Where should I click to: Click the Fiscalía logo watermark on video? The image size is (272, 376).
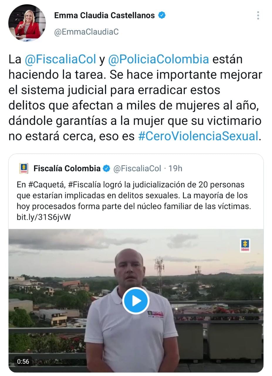(245, 246)
